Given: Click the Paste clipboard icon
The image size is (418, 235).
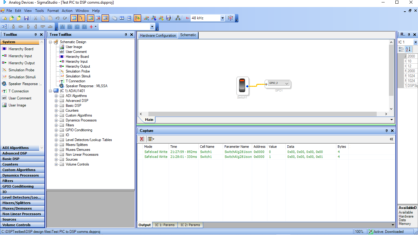Looking at the screenshot, I should pyautogui.click(x=50, y=18).
